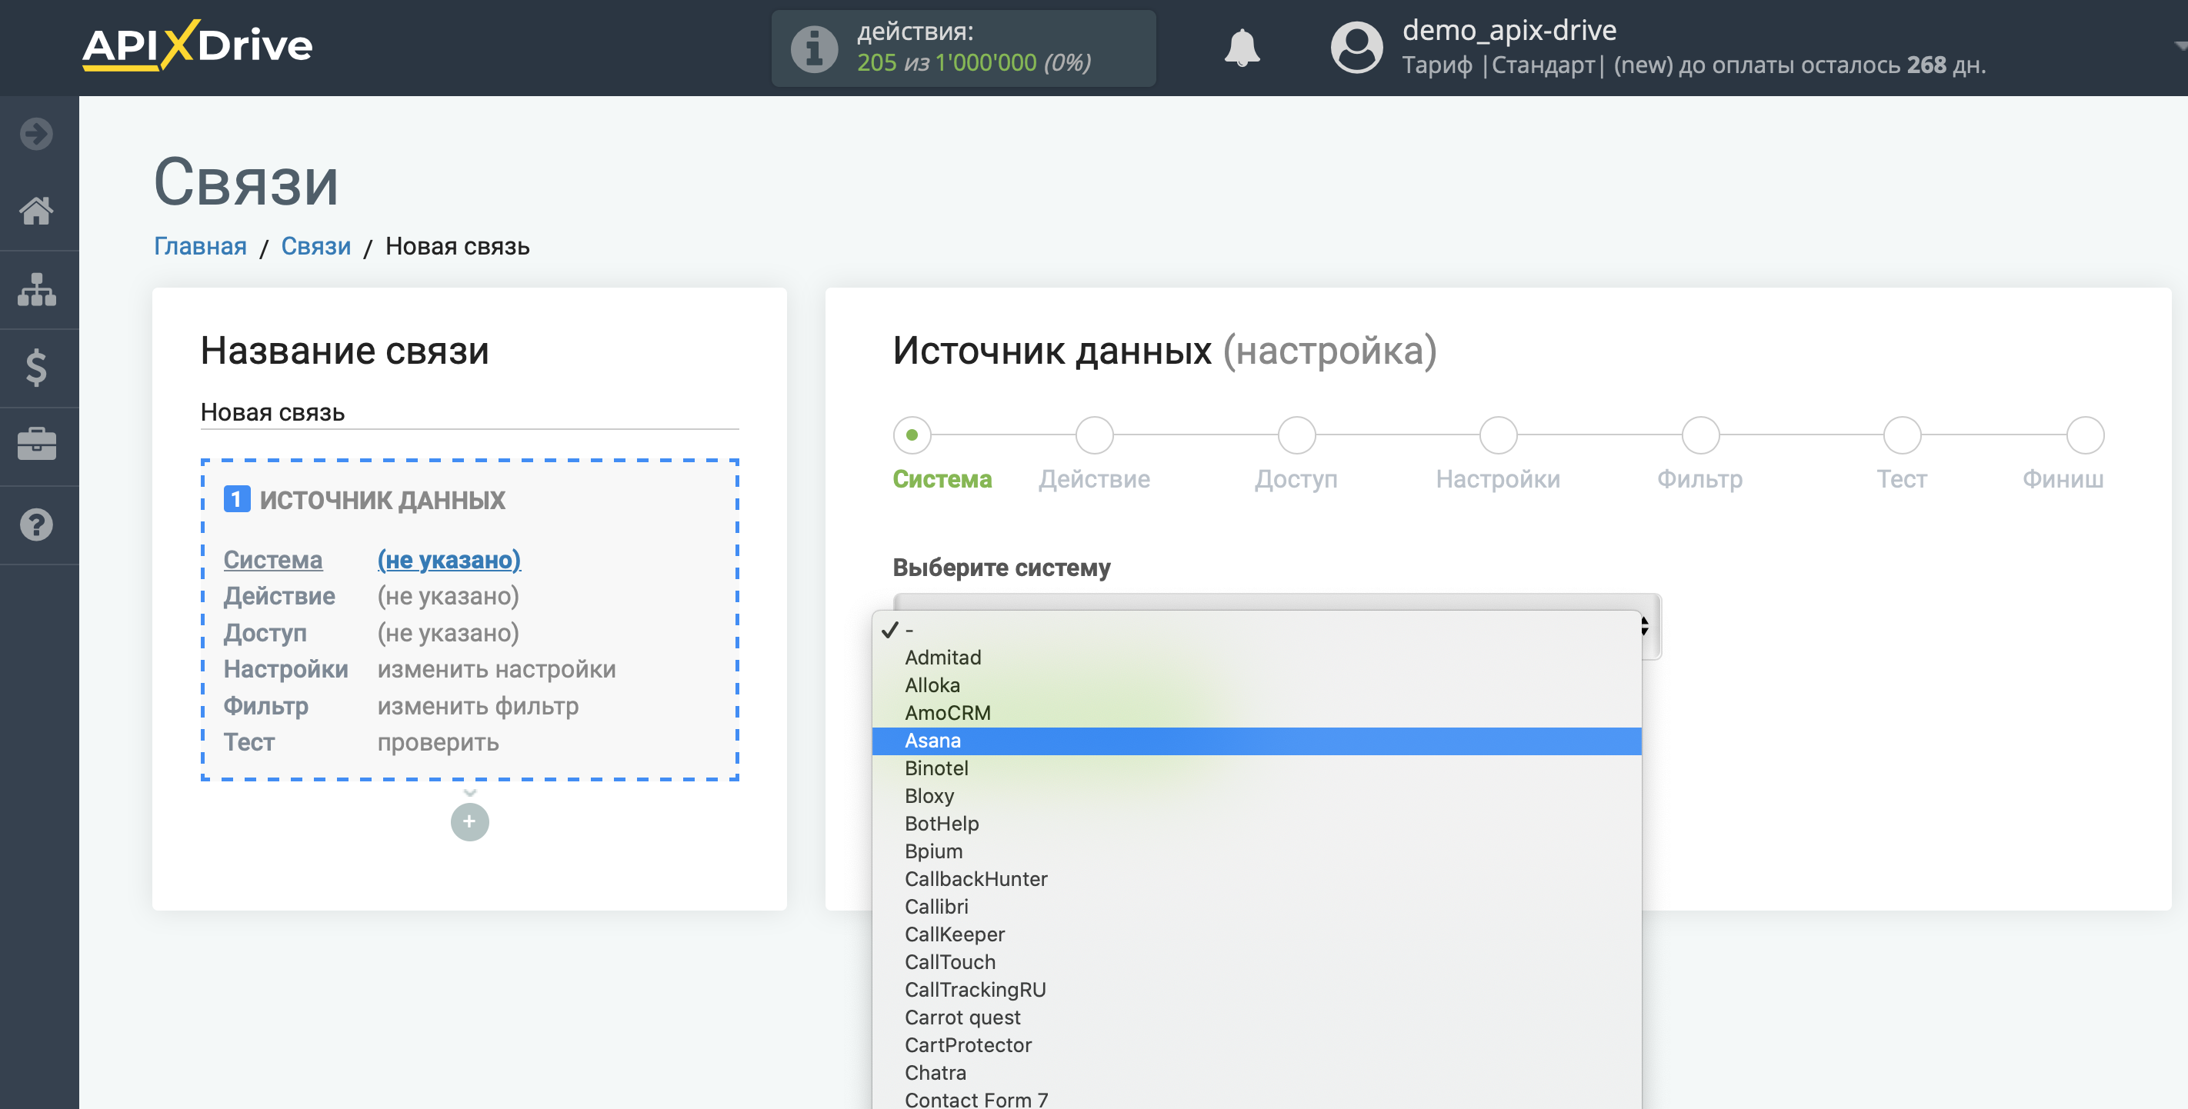Choose Asana from the system list
This screenshot has width=2188, height=1109.
[1256, 741]
